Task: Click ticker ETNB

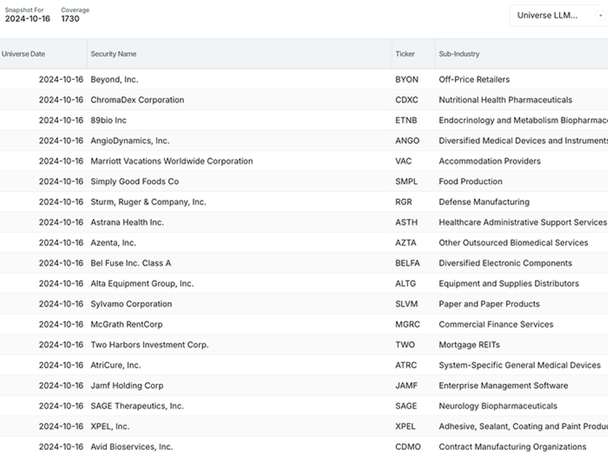Action: [x=406, y=120]
